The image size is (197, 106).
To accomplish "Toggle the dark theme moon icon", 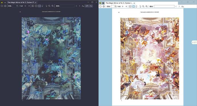I will [91, 6].
